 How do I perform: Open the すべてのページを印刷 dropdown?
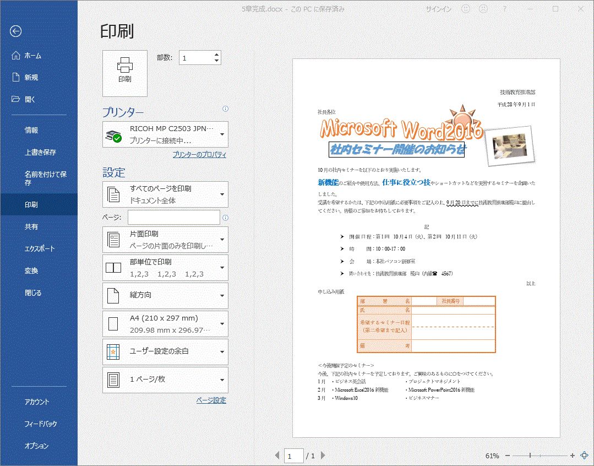click(165, 194)
